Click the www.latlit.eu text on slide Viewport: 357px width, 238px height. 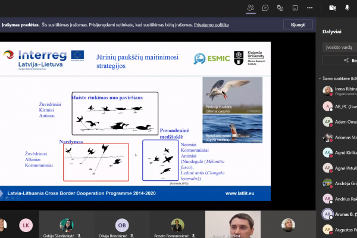240,193
